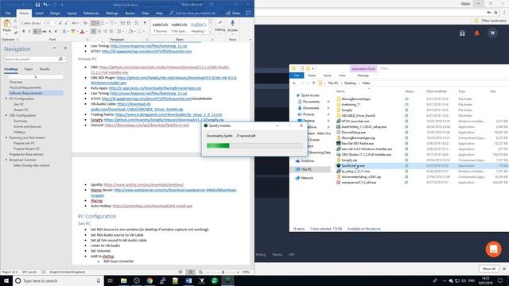
Task: Switch to Pages tab in Navigation pane
Action: coord(29,69)
